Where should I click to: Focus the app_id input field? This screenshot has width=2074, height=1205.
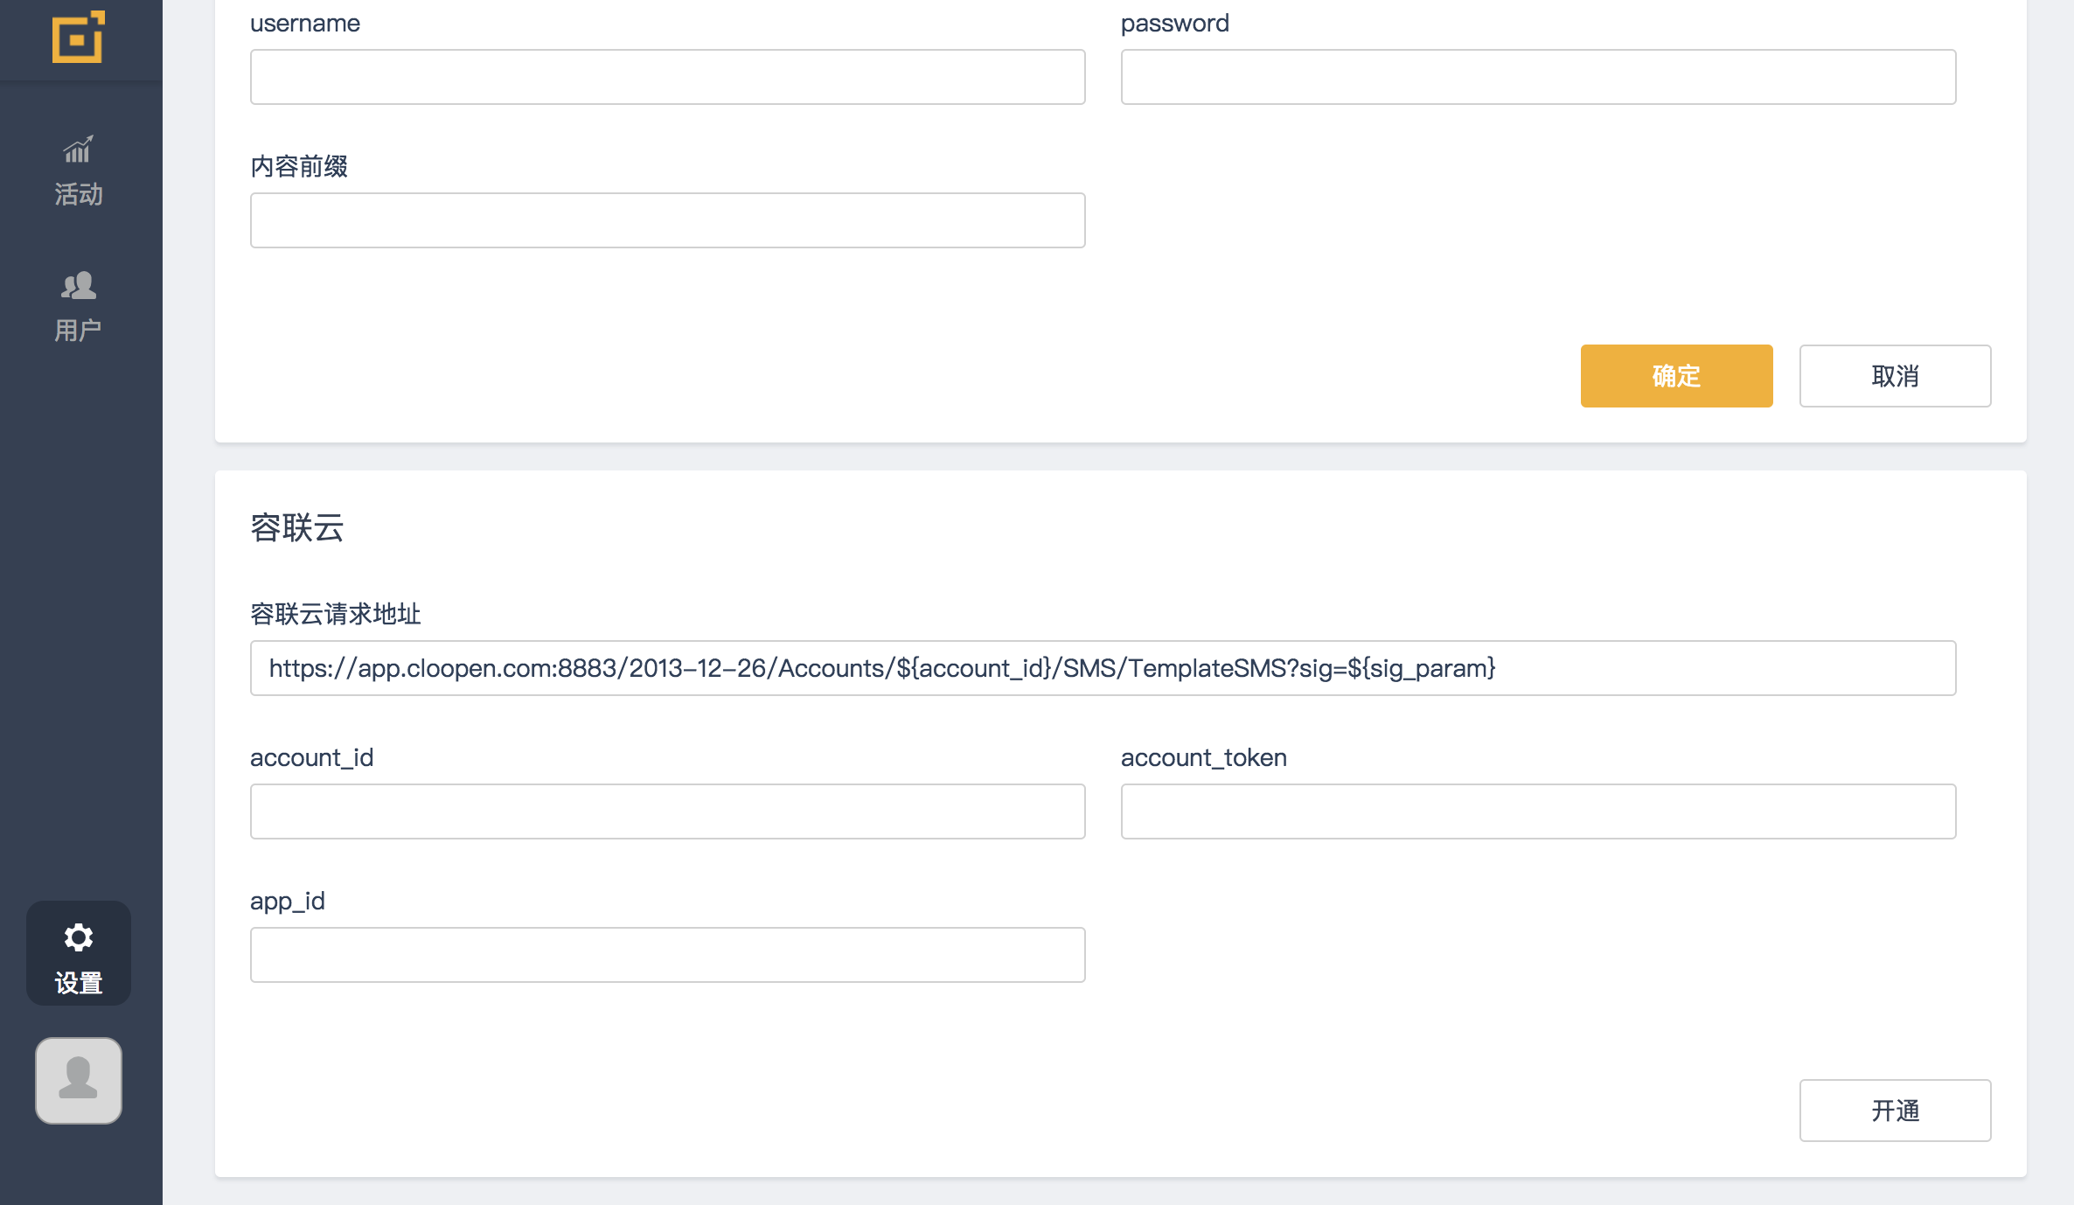point(668,955)
